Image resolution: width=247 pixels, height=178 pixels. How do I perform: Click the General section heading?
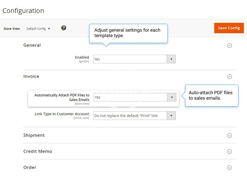pos(32,45)
